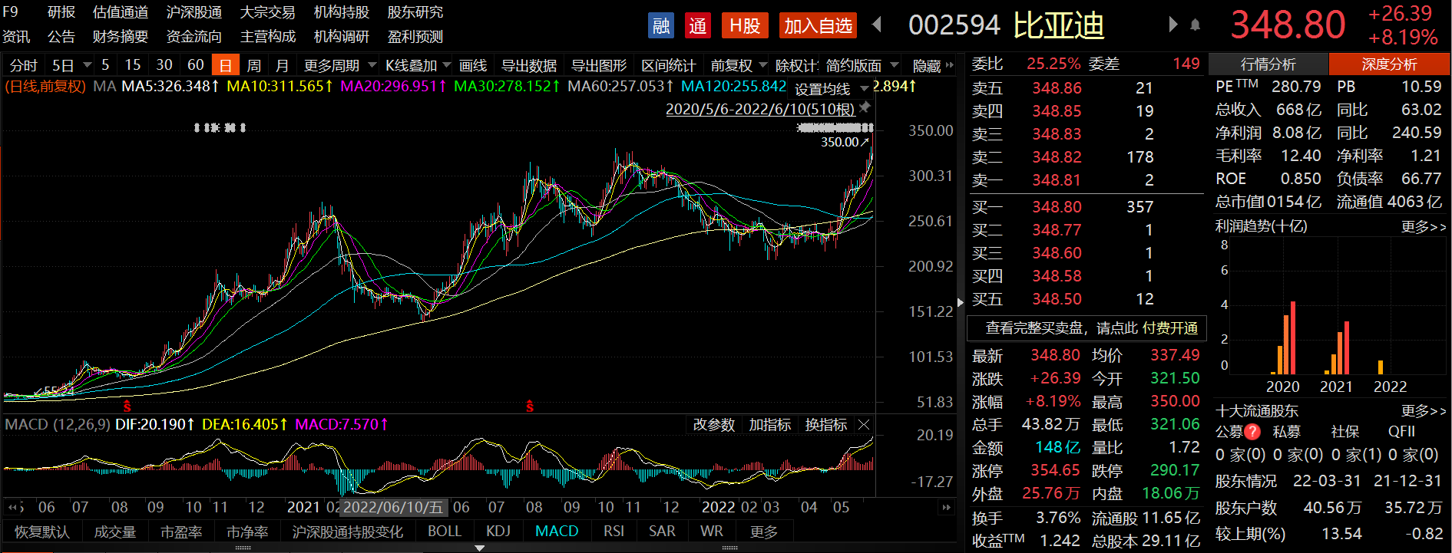
Task: Select 分时 intraday chart period
Action: click(24, 65)
